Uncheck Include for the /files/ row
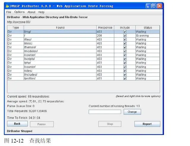The width and height of the screenshot is (190, 146). pyautogui.click(x=125, y=39)
